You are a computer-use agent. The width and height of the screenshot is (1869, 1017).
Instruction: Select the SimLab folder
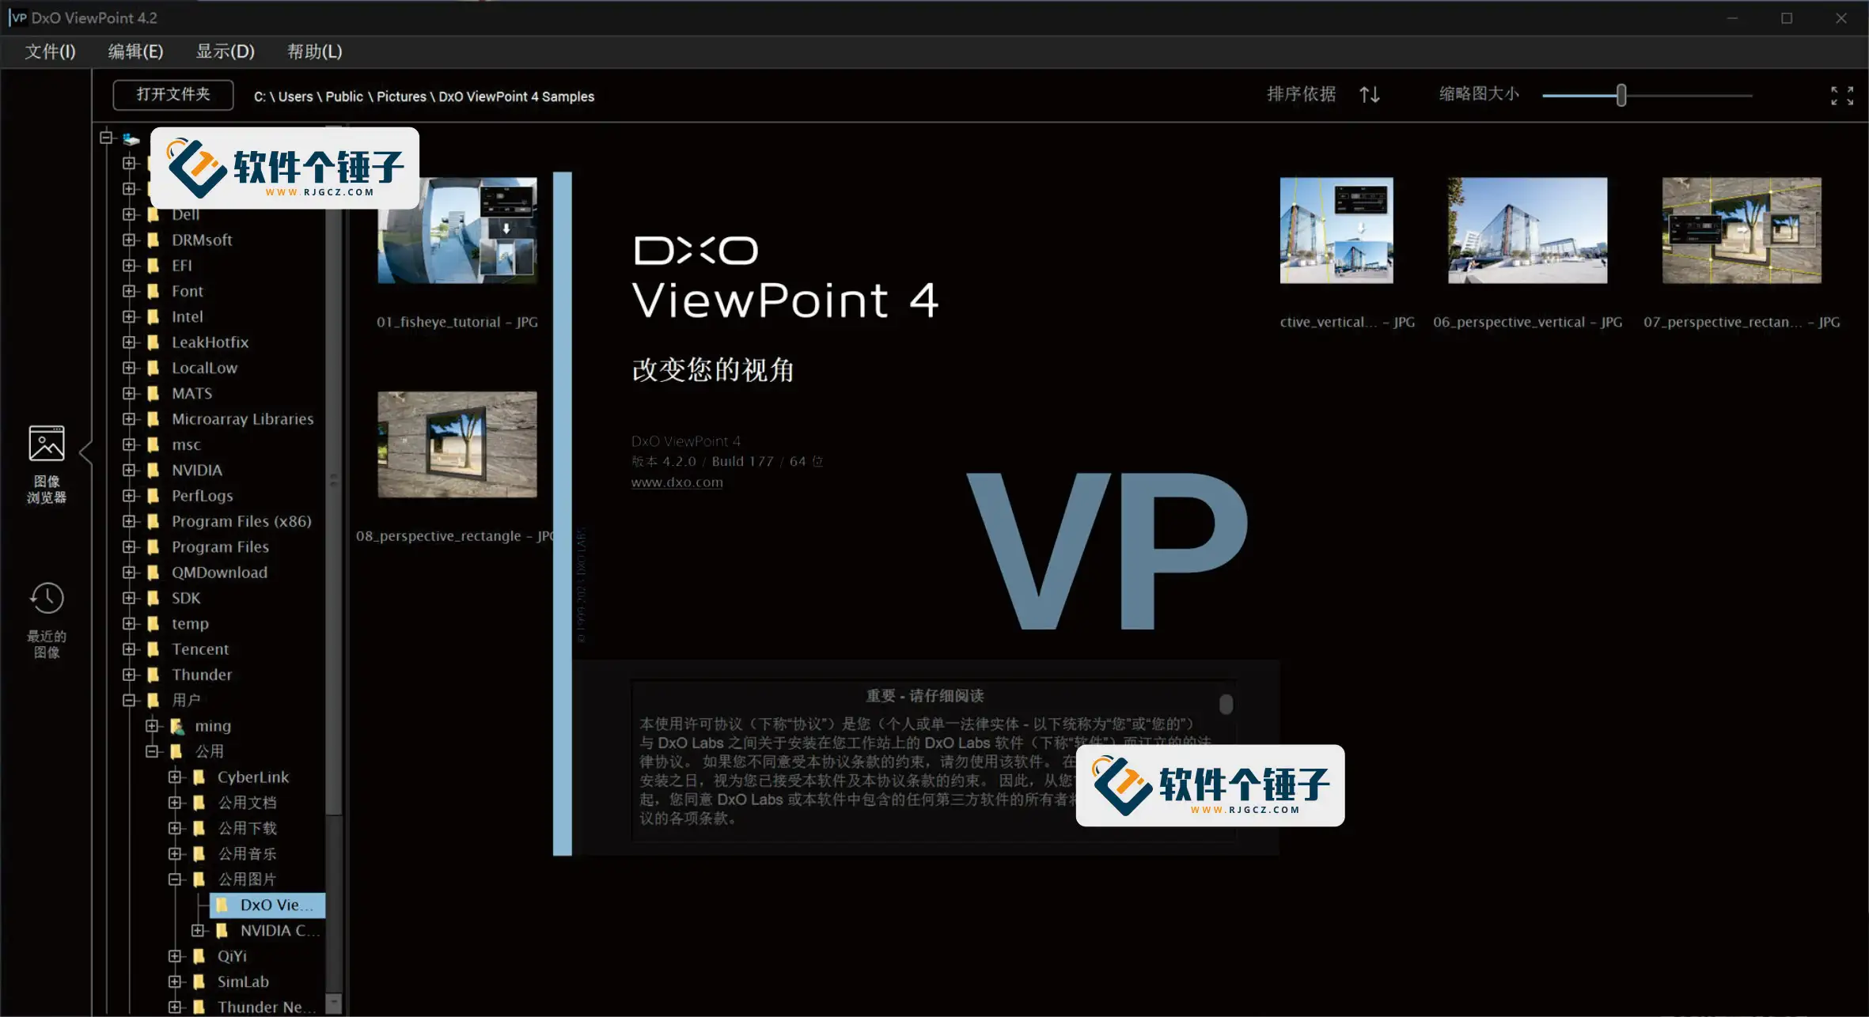(x=243, y=981)
